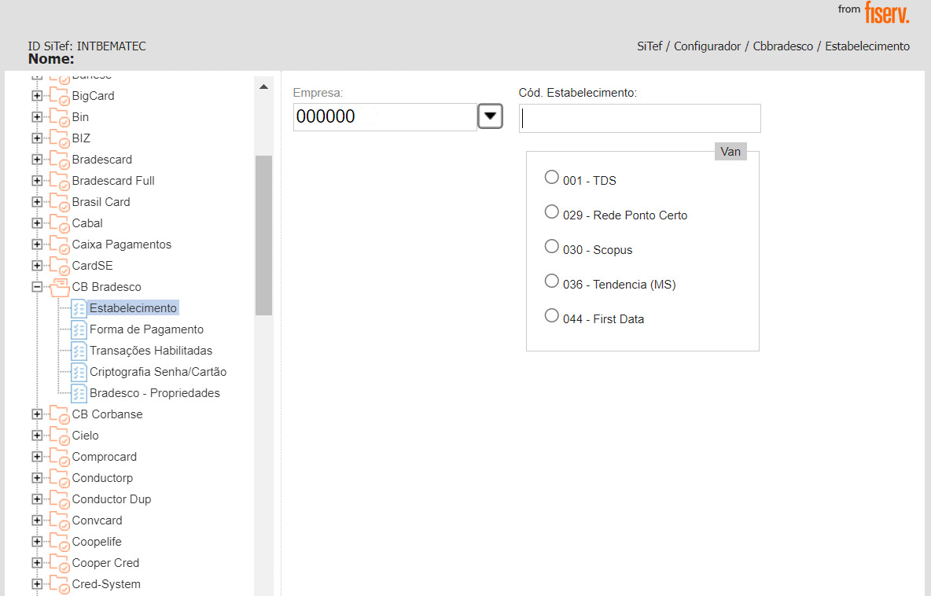
Task: Select the 001 - TDS radio button
Action: [x=551, y=177]
